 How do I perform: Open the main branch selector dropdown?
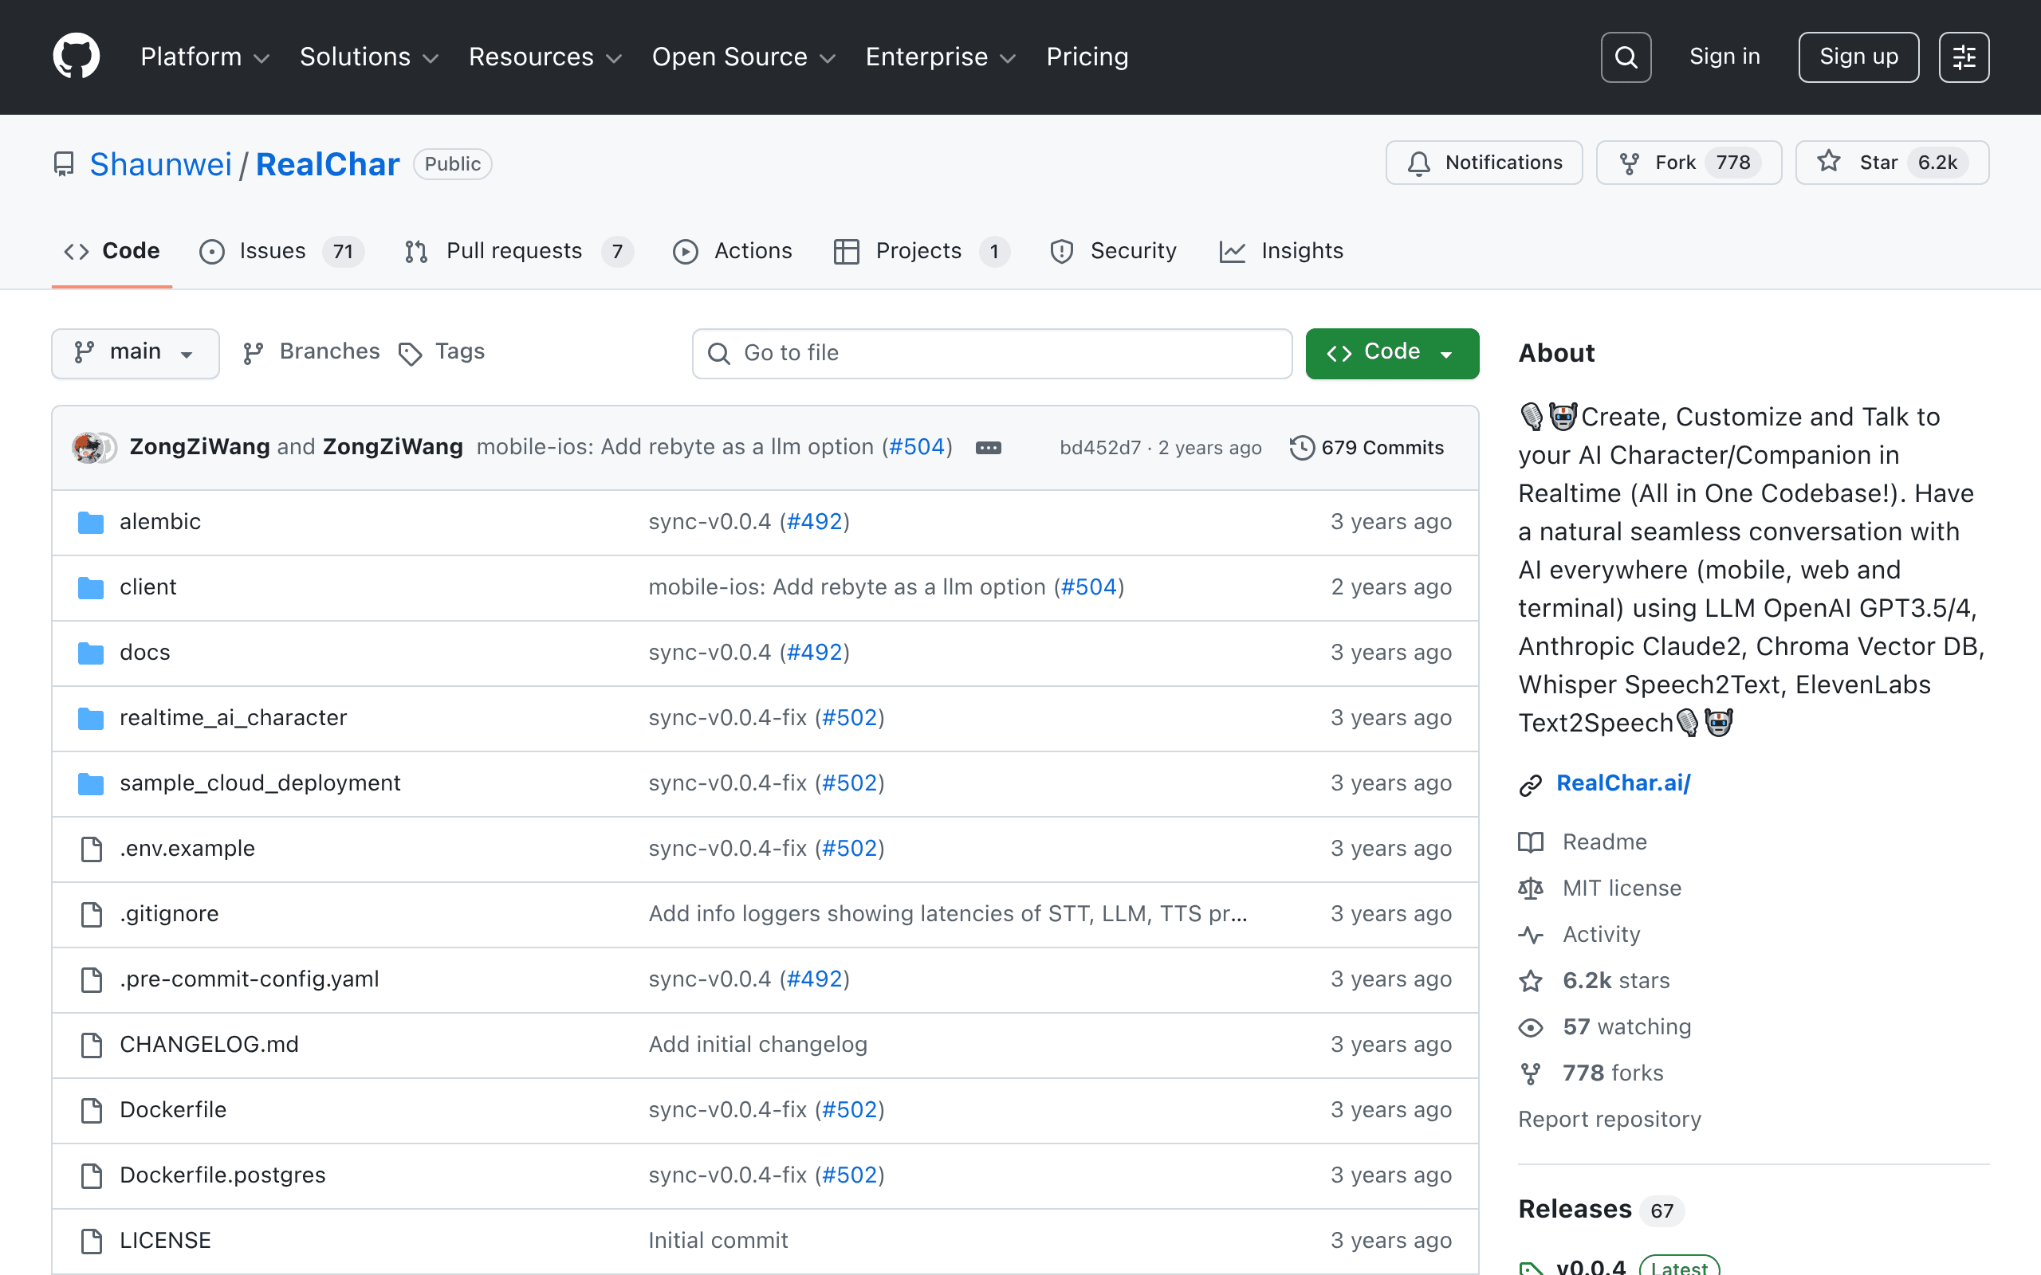click(x=135, y=352)
